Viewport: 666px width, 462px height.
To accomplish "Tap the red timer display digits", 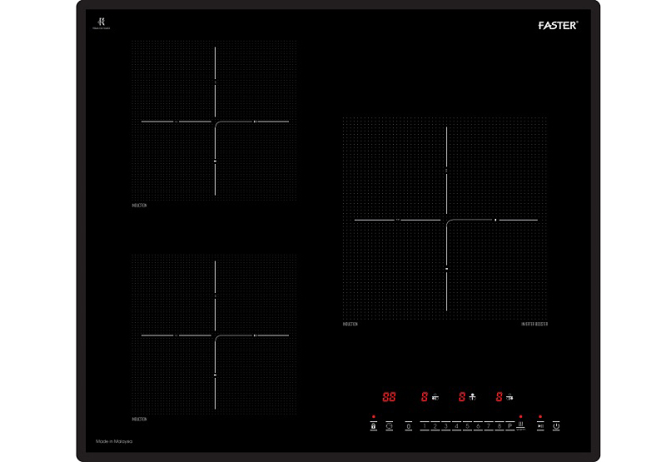I will pyautogui.click(x=389, y=398).
